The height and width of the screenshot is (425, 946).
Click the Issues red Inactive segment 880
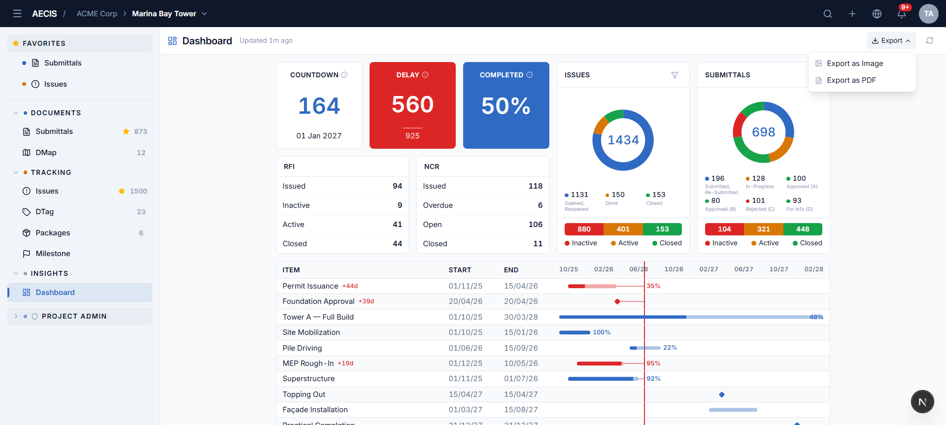click(x=584, y=229)
